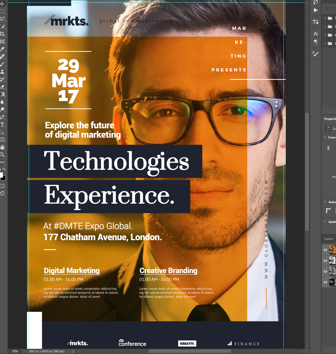The image size is (336, 354).
Task: Select the Eyedropper tool
Action: [x=2, y=49]
